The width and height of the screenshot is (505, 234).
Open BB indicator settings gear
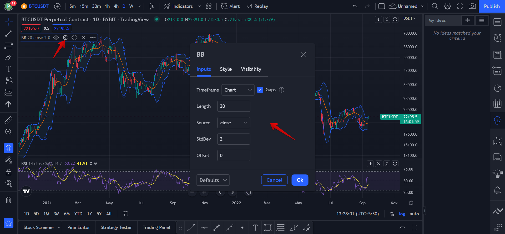65,38
